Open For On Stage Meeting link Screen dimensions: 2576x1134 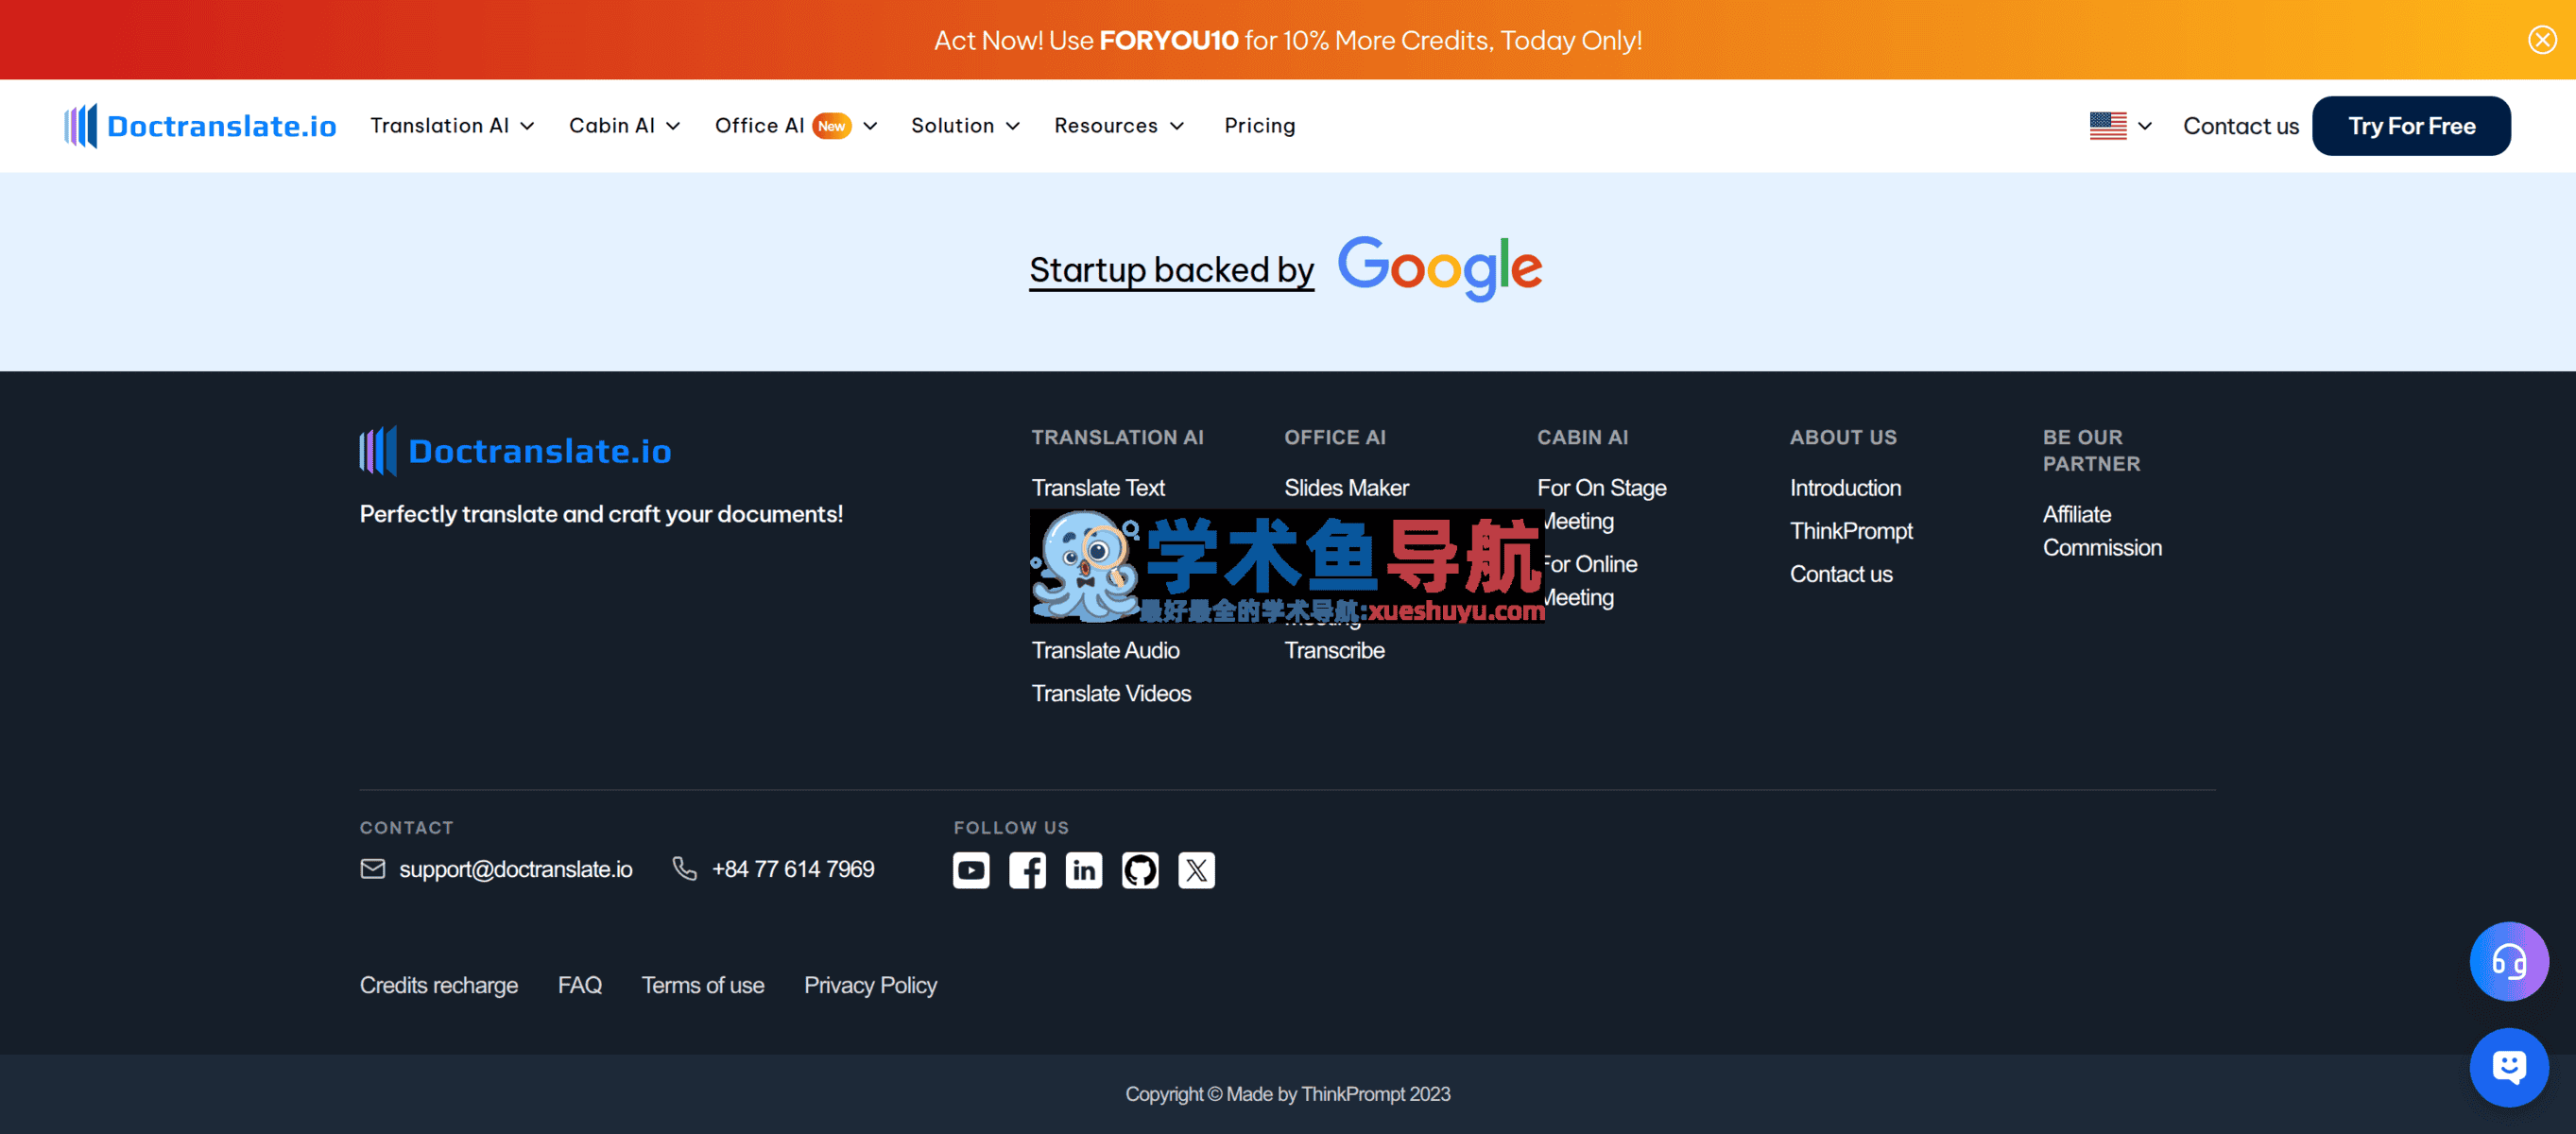tap(1601, 504)
